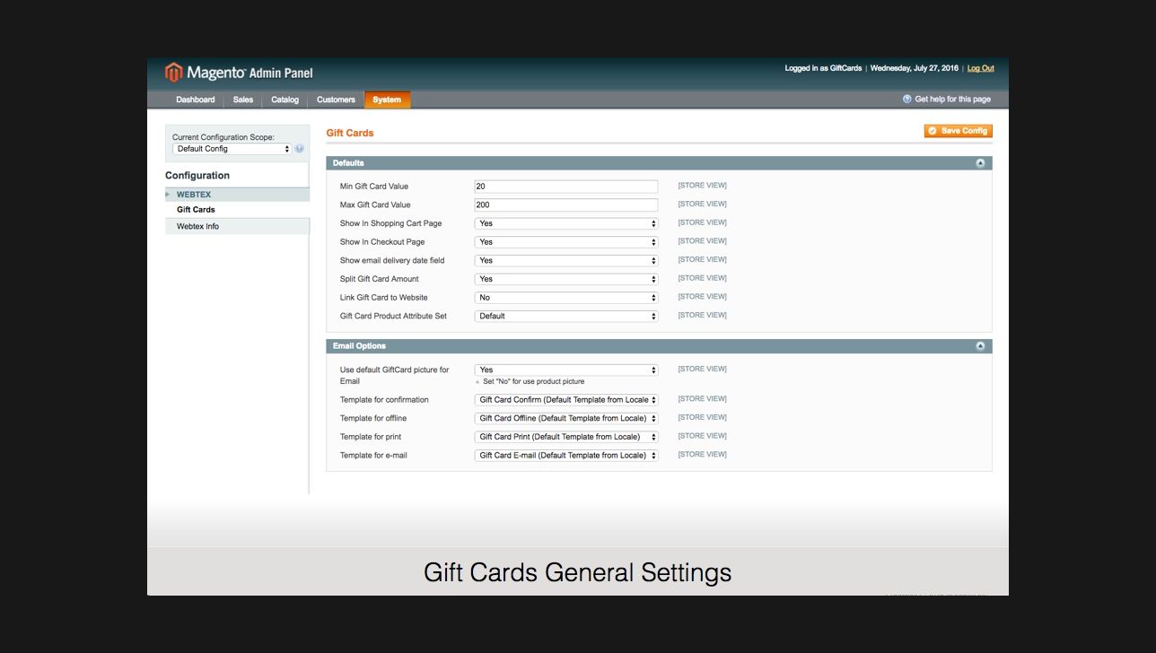Click the Save Config button
The width and height of the screenshot is (1156, 653).
pos(958,131)
